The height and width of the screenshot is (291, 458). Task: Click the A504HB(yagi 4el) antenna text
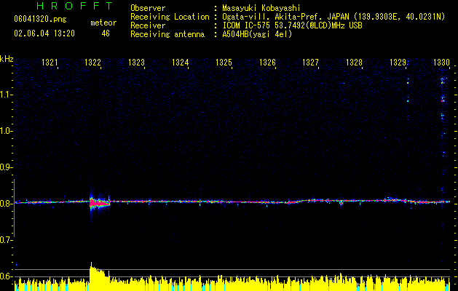click(x=257, y=34)
